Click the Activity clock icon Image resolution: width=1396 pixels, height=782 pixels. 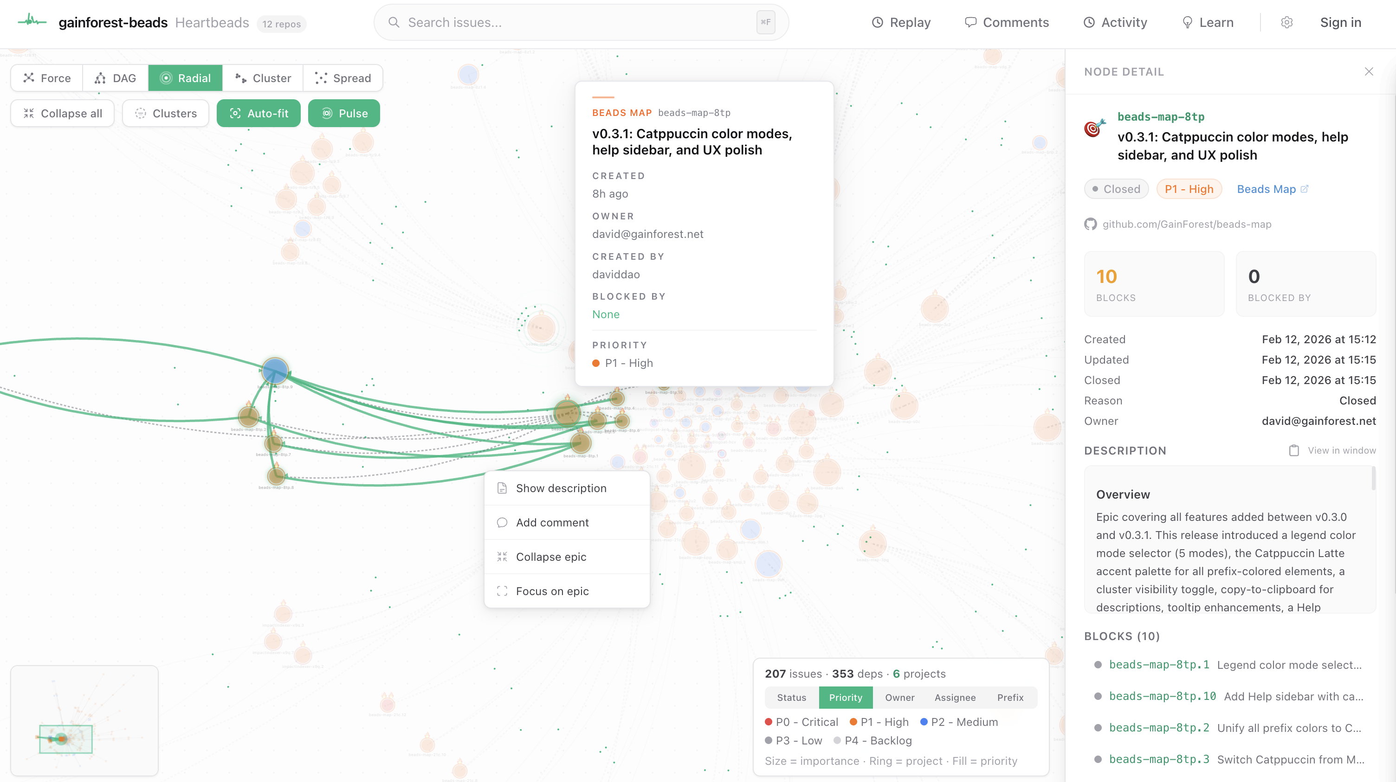[1089, 22]
